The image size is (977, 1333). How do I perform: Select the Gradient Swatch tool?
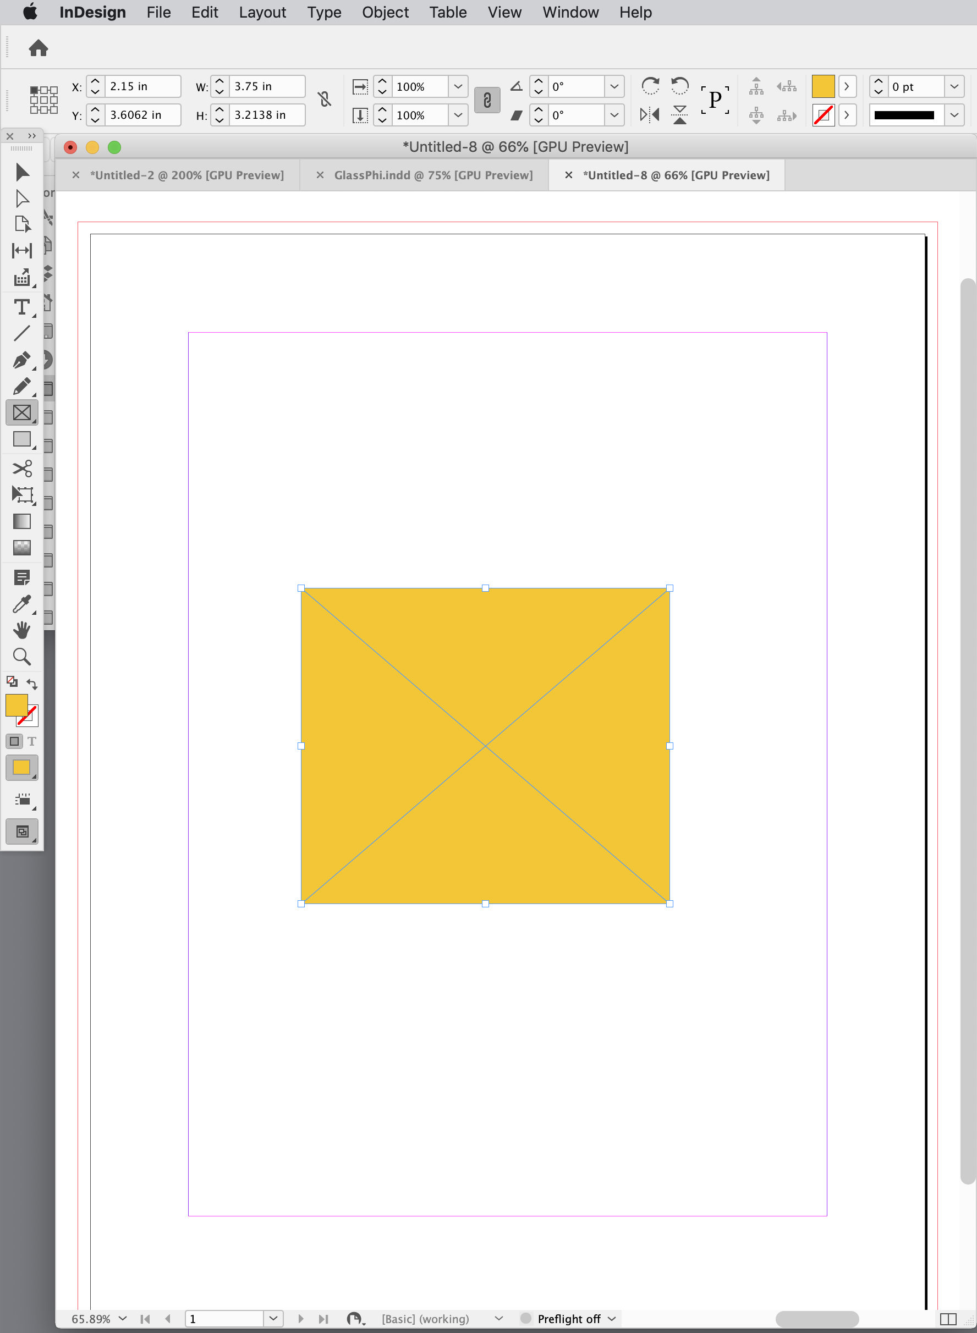click(22, 521)
